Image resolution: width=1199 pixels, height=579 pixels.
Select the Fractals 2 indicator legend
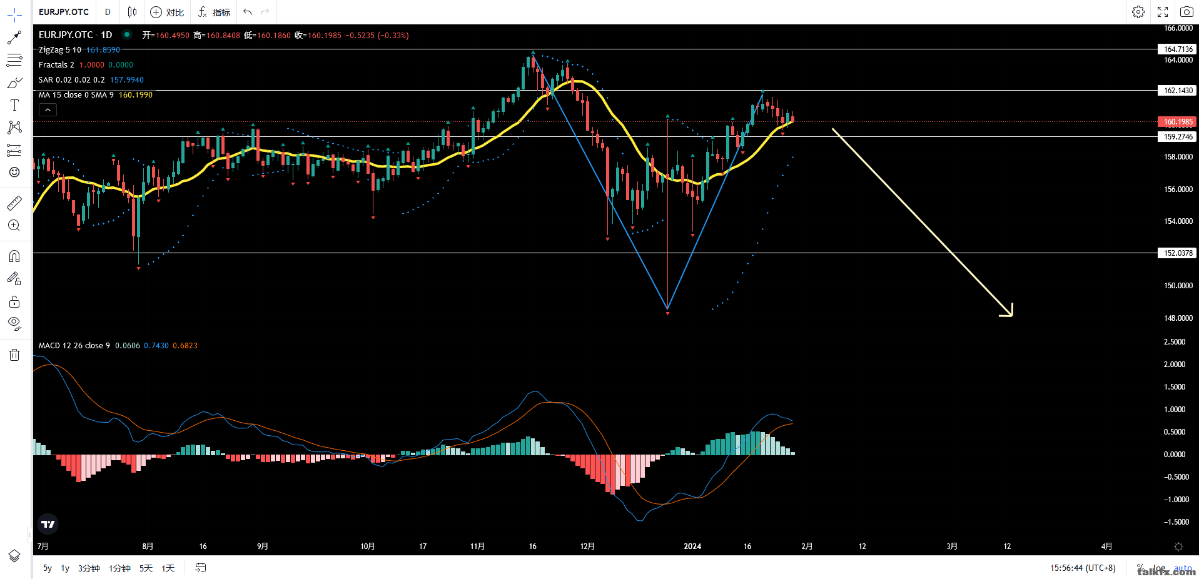click(x=56, y=65)
